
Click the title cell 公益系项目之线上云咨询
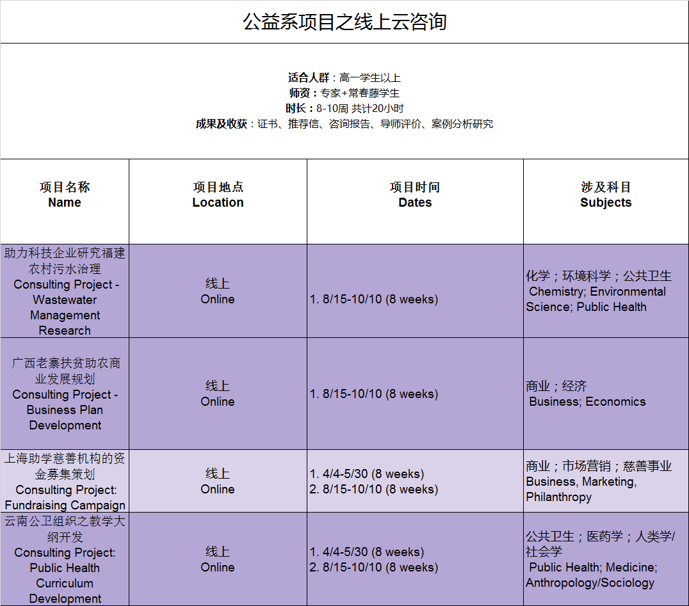344,22
